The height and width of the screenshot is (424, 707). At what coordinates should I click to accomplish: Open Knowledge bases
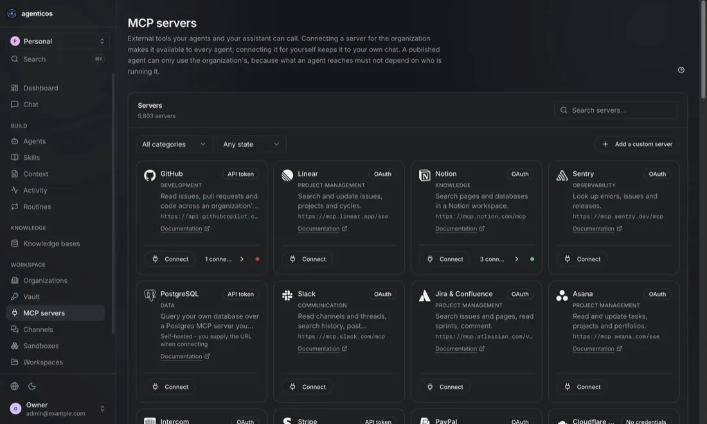click(x=55, y=244)
